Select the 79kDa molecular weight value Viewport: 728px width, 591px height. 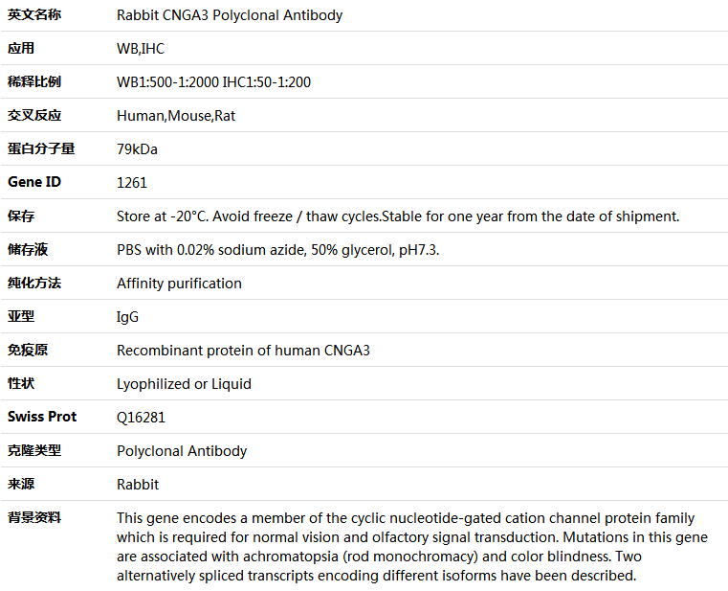pyautogui.click(x=137, y=149)
